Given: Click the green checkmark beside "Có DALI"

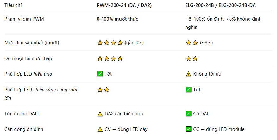Looking at the screenshot, I should pos(188,114).
